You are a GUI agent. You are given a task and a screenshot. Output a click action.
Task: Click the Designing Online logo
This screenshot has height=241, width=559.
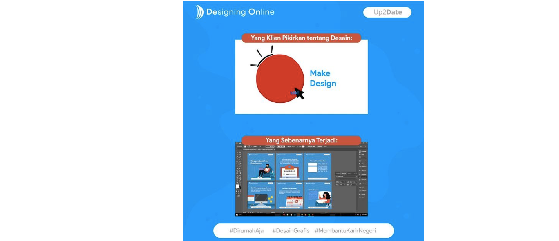click(235, 12)
